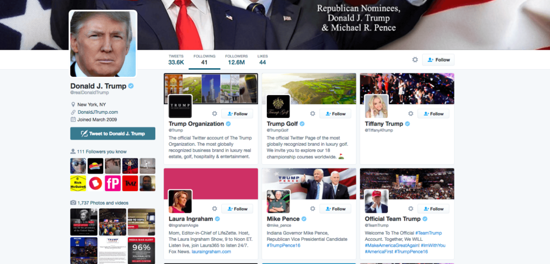Open the Media Bias Alert 96% photo thumbnail
The height and width of the screenshot is (264, 550).
(x=141, y=251)
